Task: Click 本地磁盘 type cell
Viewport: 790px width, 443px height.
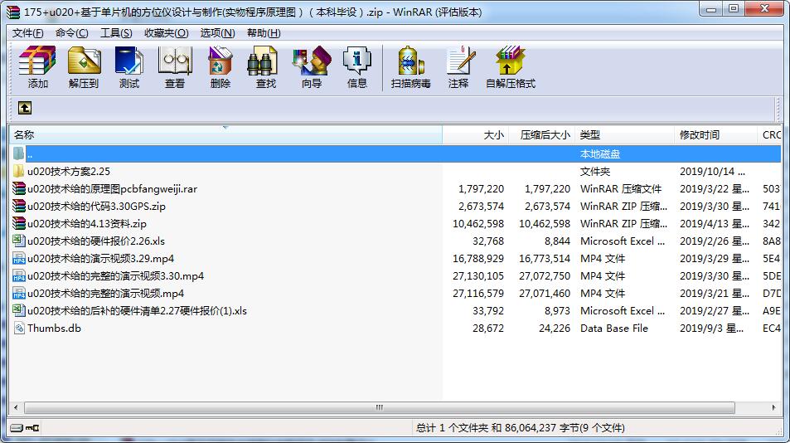Action: [x=600, y=153]
